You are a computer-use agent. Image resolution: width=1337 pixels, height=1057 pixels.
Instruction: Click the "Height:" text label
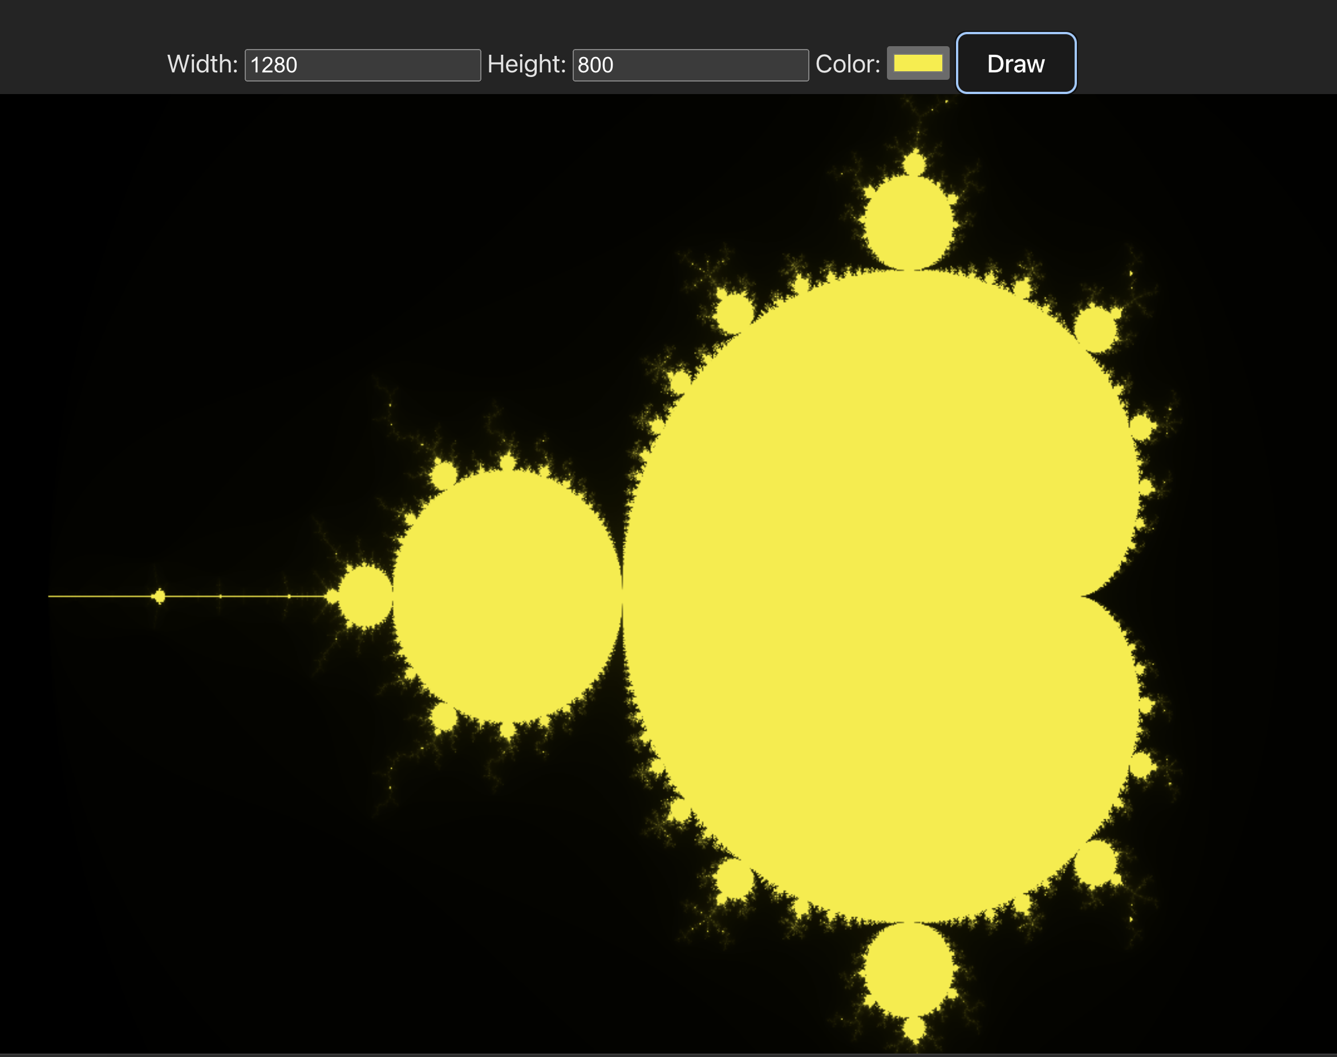click(526, 64)
